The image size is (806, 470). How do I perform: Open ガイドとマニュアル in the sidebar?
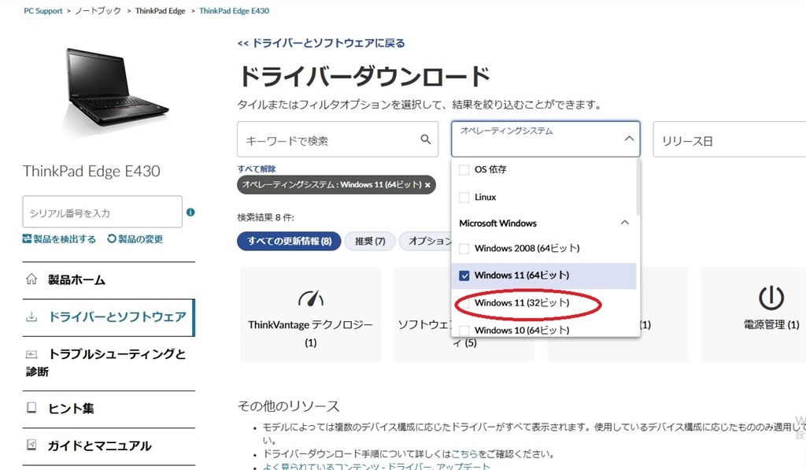tap(100, 446)
